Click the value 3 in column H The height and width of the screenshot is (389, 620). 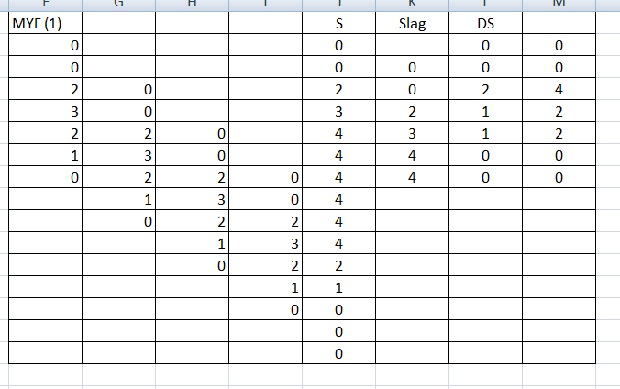192,200
